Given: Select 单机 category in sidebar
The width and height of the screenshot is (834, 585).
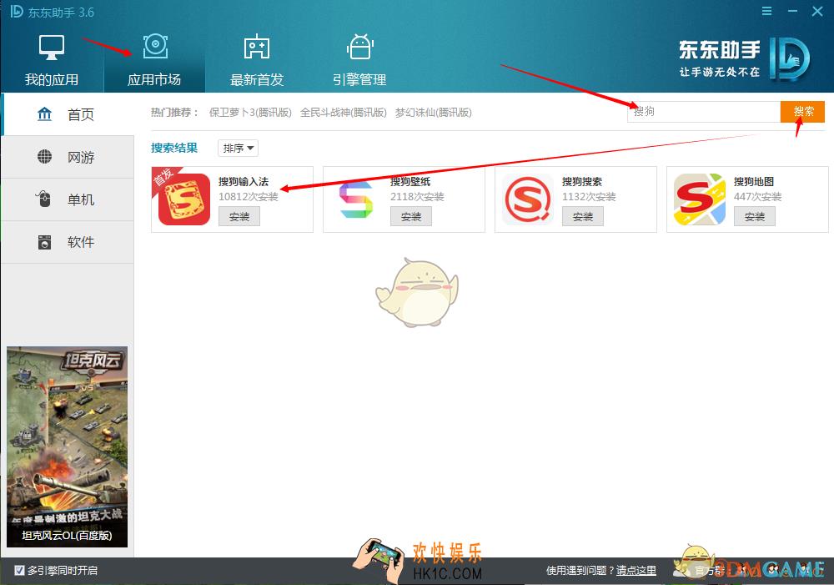Looking at the screenshot, I should click(x=68, y=199).
